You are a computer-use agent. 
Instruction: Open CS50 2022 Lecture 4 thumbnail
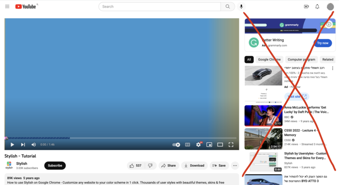pos(264,139)
